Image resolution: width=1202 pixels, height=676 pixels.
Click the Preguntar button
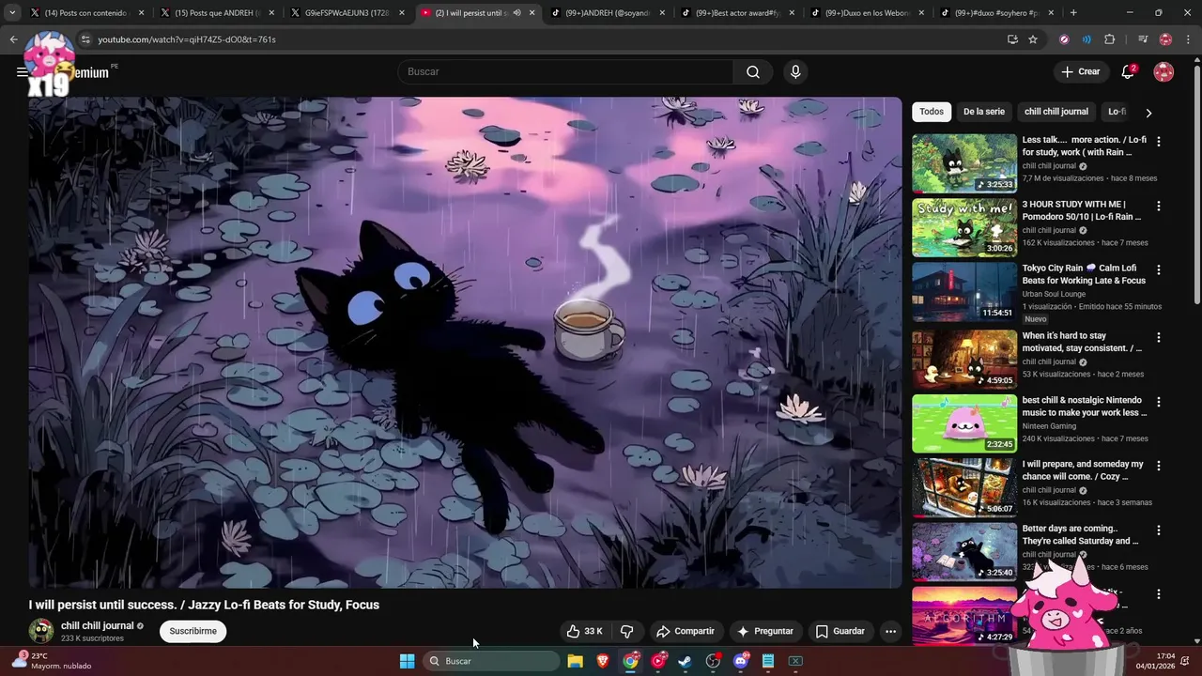(x=765, y=631)
